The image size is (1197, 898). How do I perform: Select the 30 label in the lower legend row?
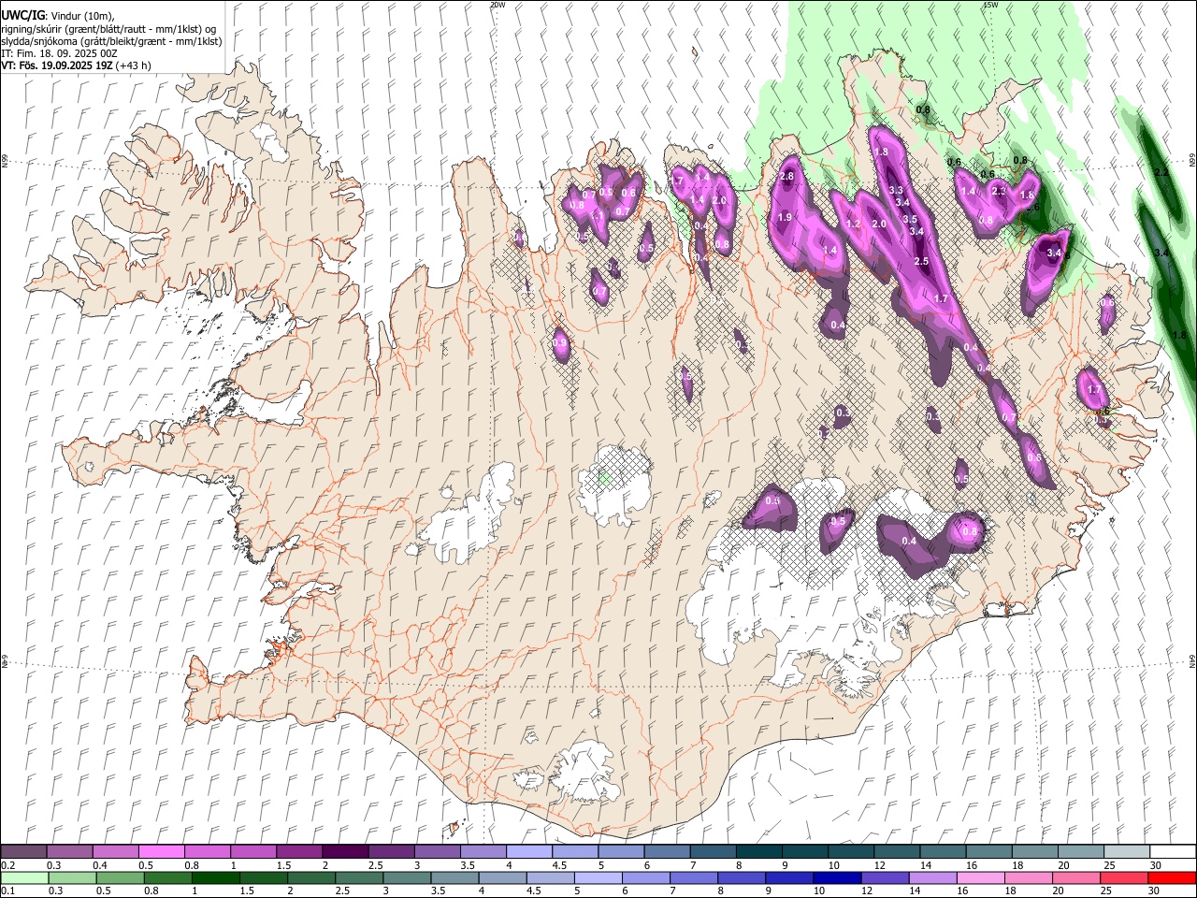click(x=1156, y=891)
